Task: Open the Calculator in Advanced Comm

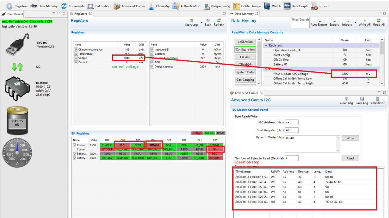Action: 378,101
